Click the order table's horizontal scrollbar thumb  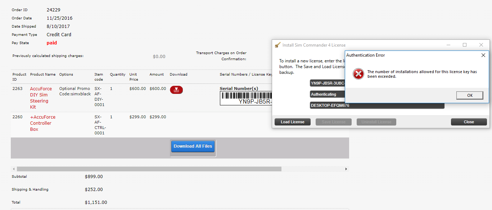(149, 169)
